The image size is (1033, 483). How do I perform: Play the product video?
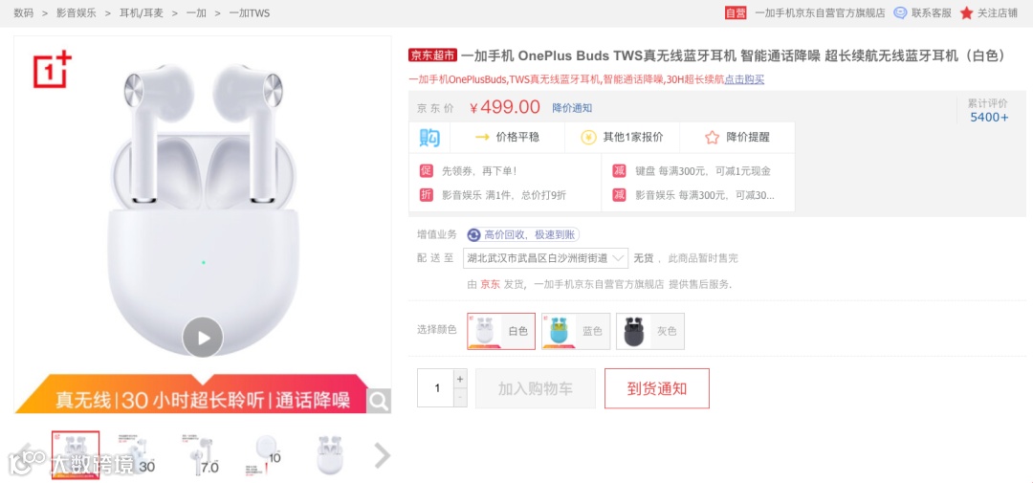[x=203, y=338]
